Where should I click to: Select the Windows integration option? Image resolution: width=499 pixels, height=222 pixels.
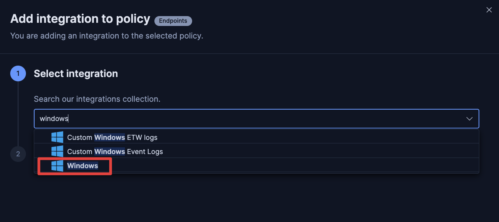pyautogui.click(x=83, y=166)
